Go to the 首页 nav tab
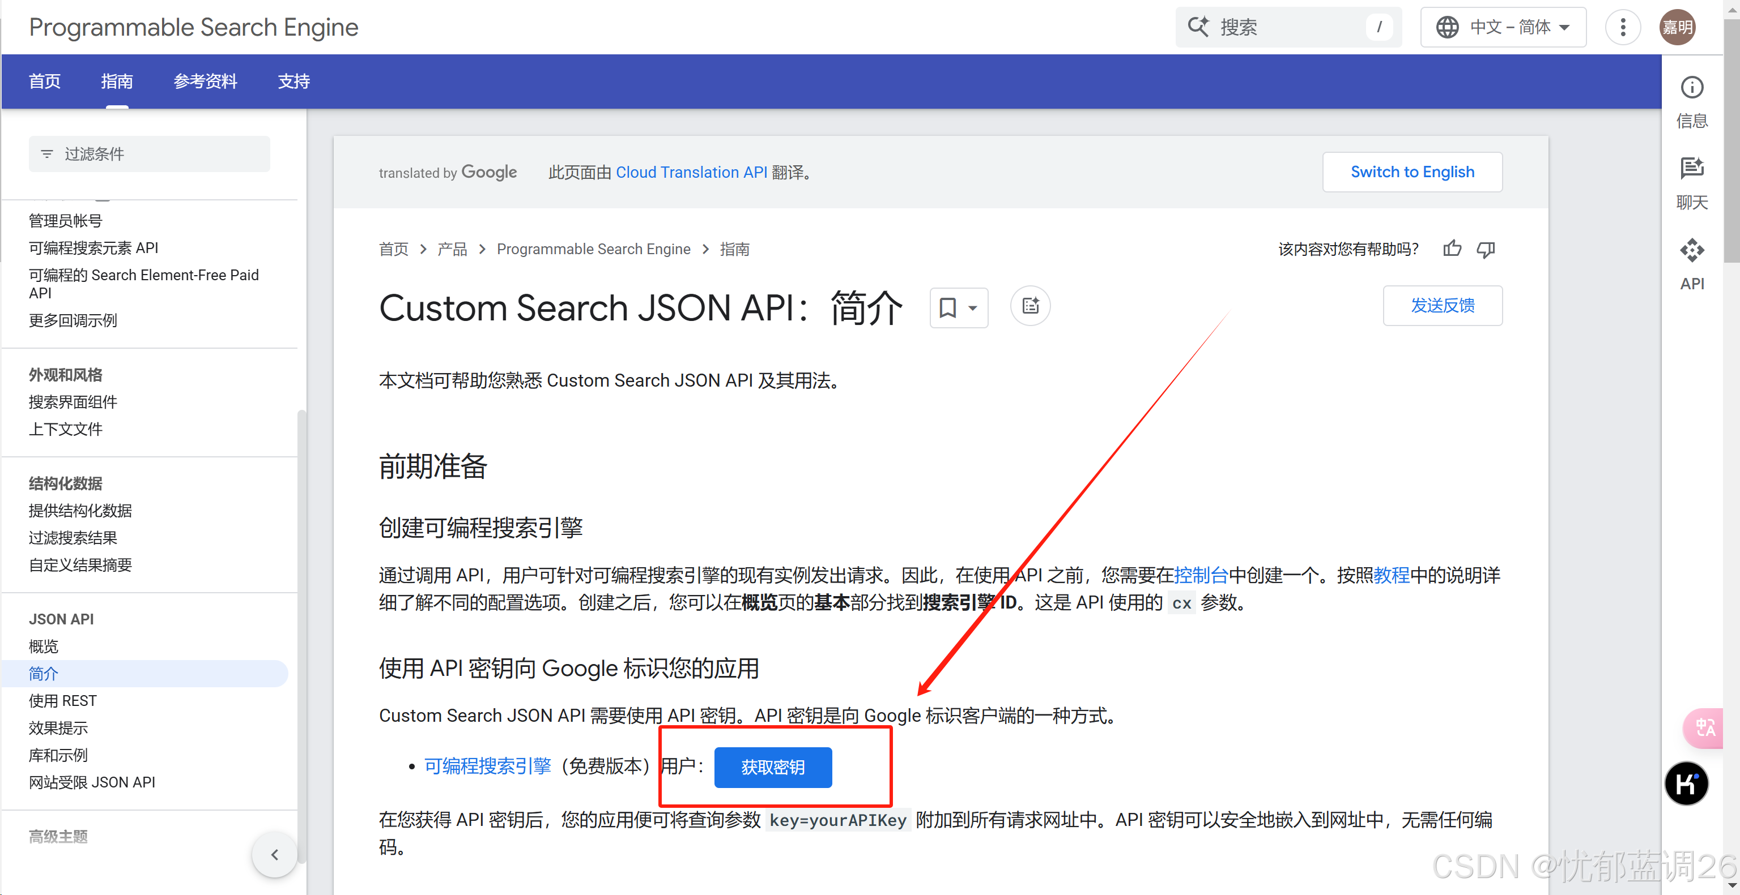 pos(45,81)
